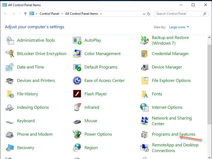
Task: Click the scrollbar up arrow
Action: click(x=209, y=37)
